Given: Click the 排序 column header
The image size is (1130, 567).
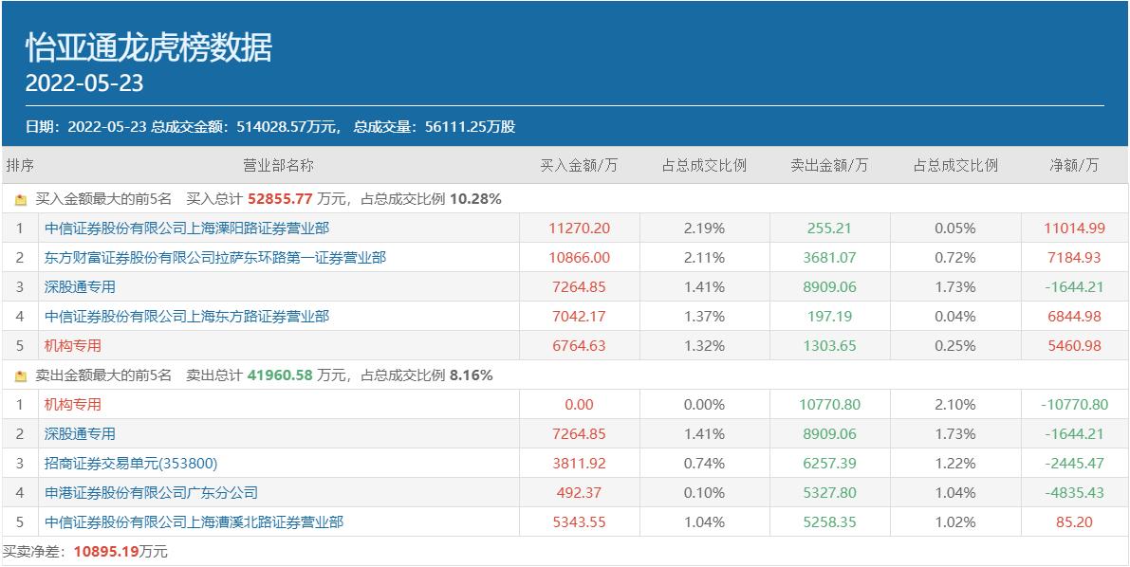Looking at the screenshot, I should 20,166.
